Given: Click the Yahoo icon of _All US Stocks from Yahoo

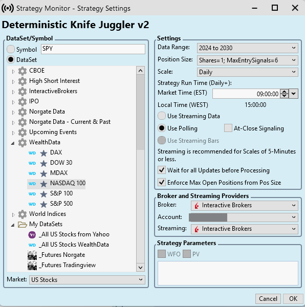Looking at the screenshot, I should (x=32, y=234).
